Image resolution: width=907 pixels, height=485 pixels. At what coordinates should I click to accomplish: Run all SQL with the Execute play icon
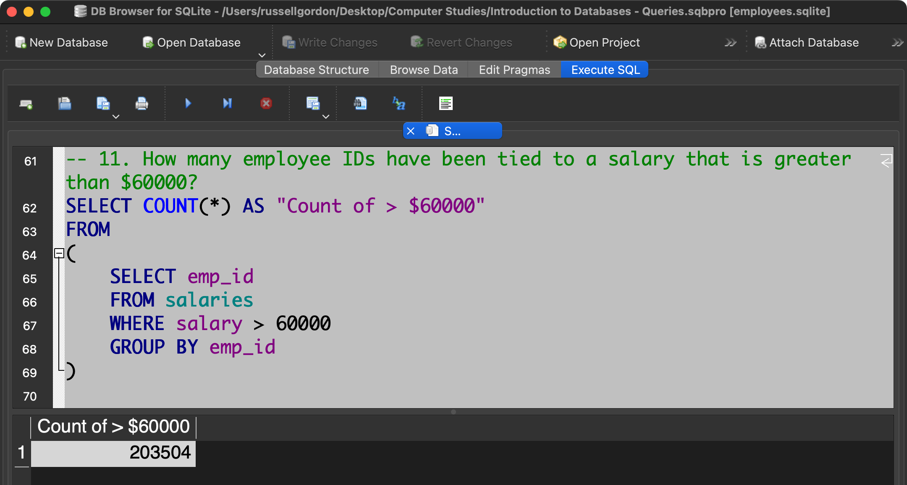pos(188,103)
